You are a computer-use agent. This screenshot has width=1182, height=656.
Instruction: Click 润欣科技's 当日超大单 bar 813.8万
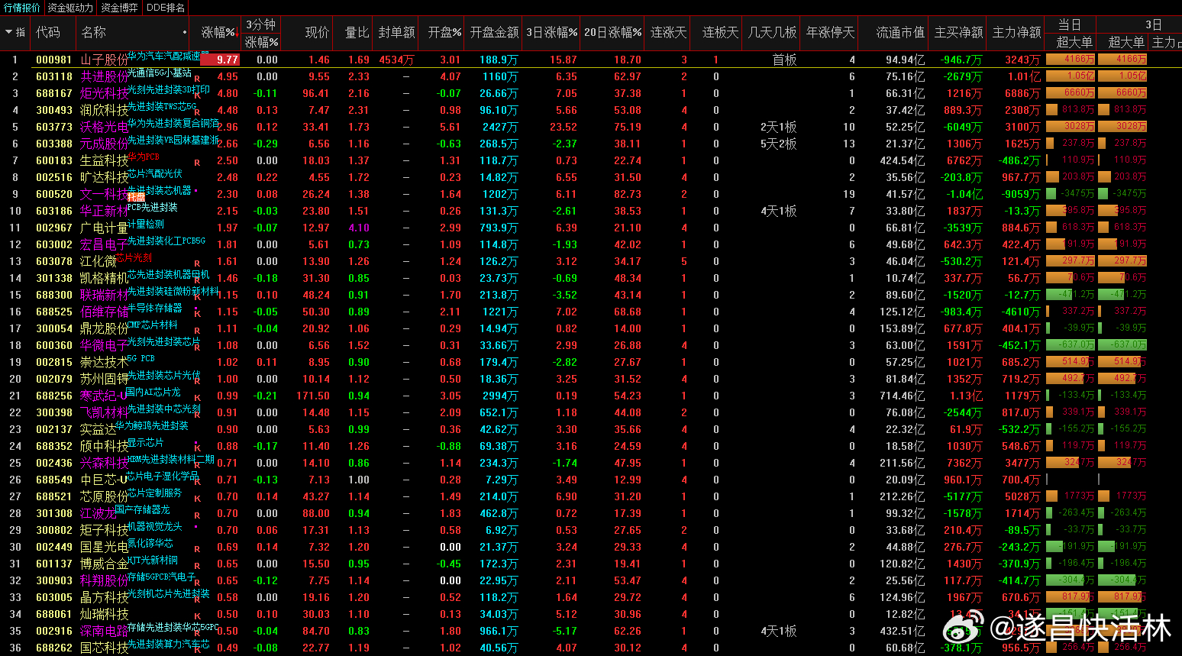tap(1071, 109)
